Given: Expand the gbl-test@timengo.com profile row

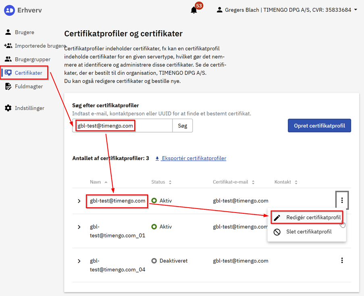Looking at the screenshot, I should click(x=79, y=201).
